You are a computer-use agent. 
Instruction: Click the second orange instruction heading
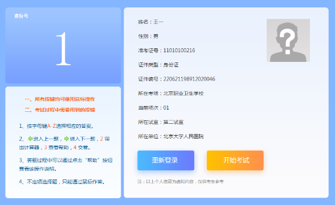(x=60, y=110)
